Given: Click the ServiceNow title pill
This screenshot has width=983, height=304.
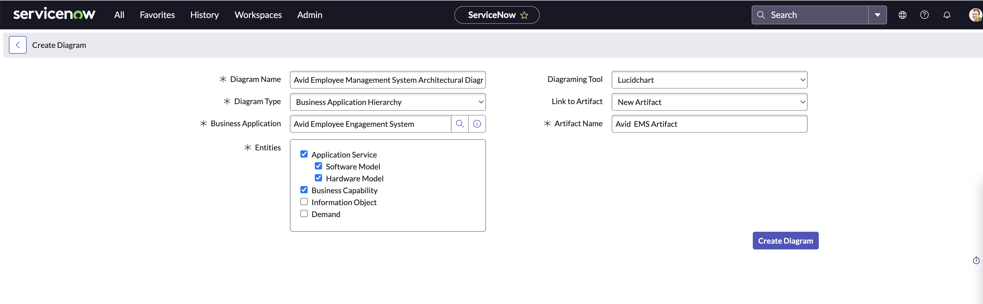Looking at the screenshot, I should pos(496,15).
